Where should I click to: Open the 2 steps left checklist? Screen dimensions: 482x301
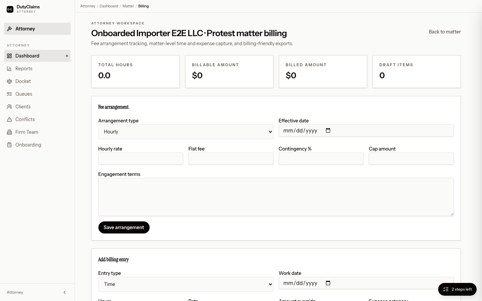point(457,289)
